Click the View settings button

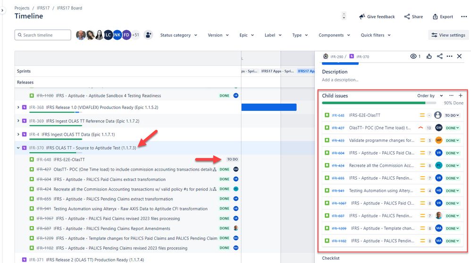(448, 35)
